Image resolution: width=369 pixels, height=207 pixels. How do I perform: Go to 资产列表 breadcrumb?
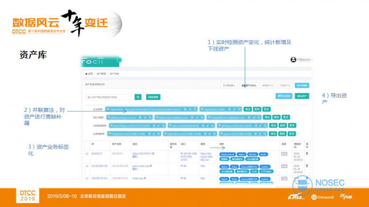click(x=114, y=74)
